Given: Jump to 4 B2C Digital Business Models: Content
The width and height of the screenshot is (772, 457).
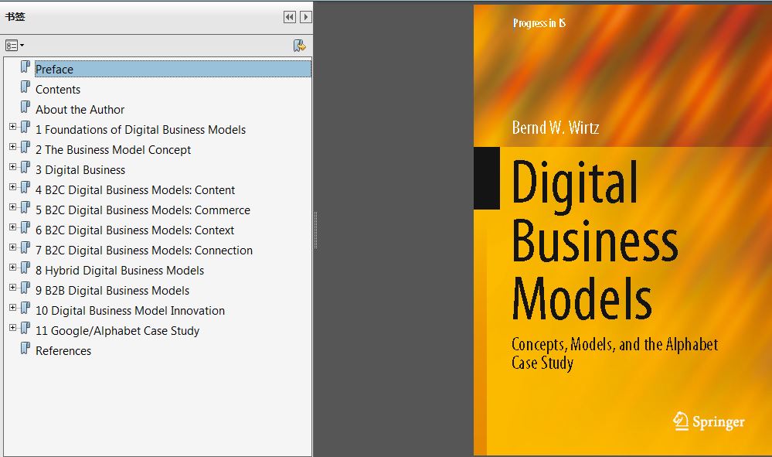Looking at the screenshot, I should [135, 190].
